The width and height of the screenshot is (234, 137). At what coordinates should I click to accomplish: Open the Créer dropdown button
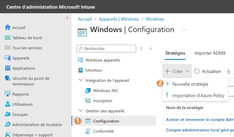[x=177, y=71]
